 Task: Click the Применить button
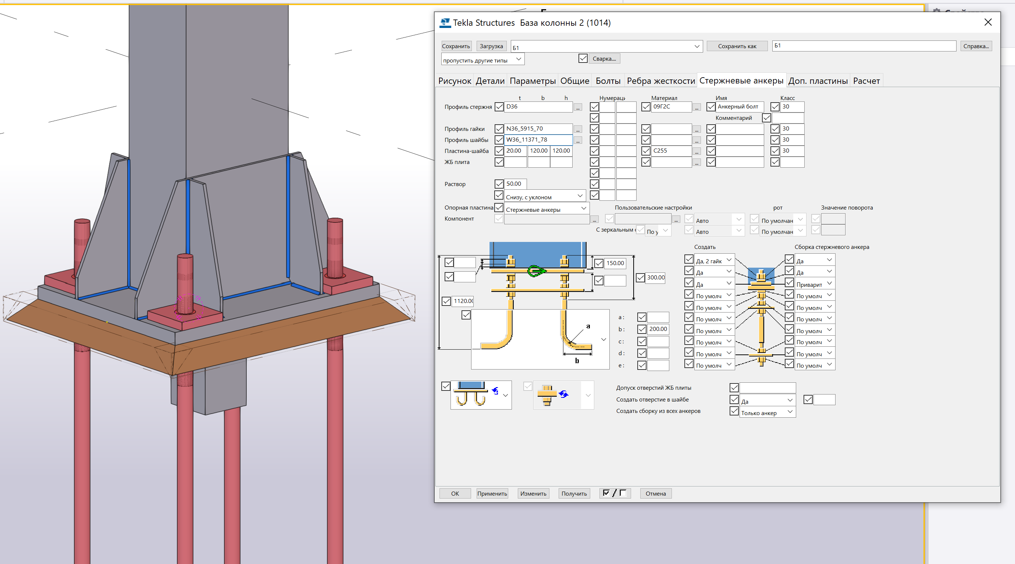tap(492, 493)
